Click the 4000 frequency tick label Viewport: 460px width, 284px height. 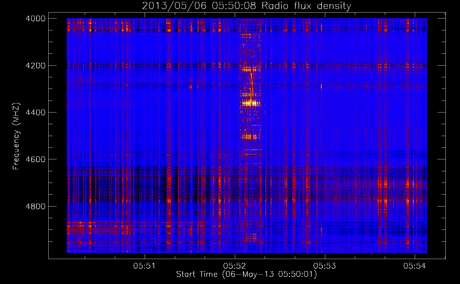tap(36, 18)
